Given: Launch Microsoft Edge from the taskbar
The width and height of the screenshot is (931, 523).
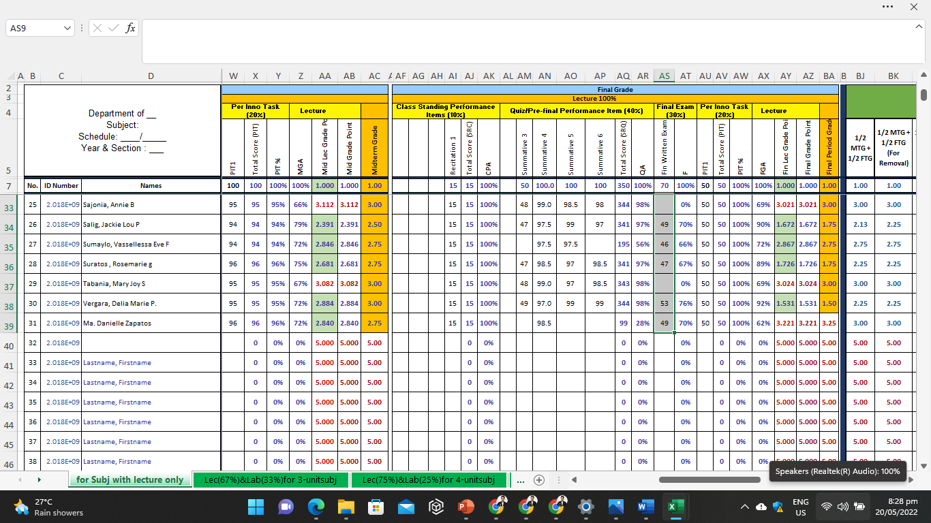Looking at the screenshot, I should (x=316, y=507).
